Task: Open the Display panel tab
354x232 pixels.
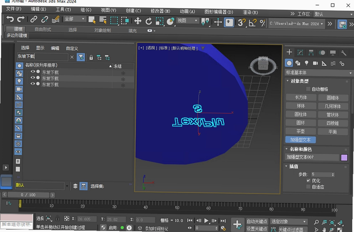Action: click(x=333, y=53)
